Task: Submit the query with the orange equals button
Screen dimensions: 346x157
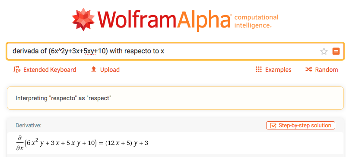Action: tap(336, 51)
